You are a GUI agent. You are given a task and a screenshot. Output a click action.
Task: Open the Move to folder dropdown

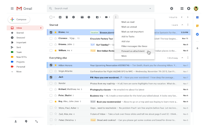(98, 17)
